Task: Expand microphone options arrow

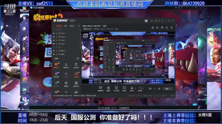Action: pos(135,88)
